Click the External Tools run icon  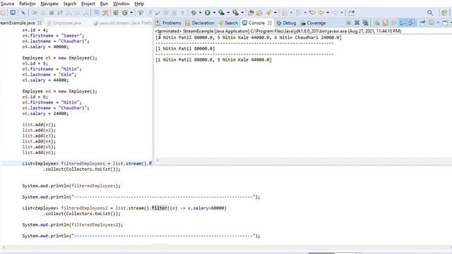click(235, 13)
